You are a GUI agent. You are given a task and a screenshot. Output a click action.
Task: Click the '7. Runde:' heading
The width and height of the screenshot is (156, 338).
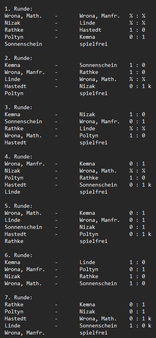coord(18,297)
